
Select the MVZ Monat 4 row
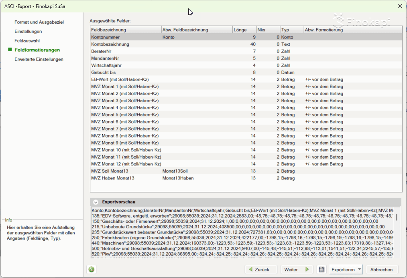click(246, 107)
